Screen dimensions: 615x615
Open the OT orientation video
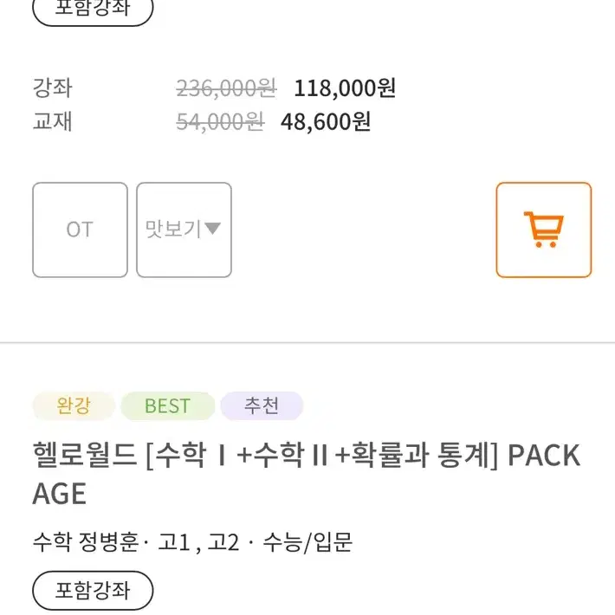point(80,230)
